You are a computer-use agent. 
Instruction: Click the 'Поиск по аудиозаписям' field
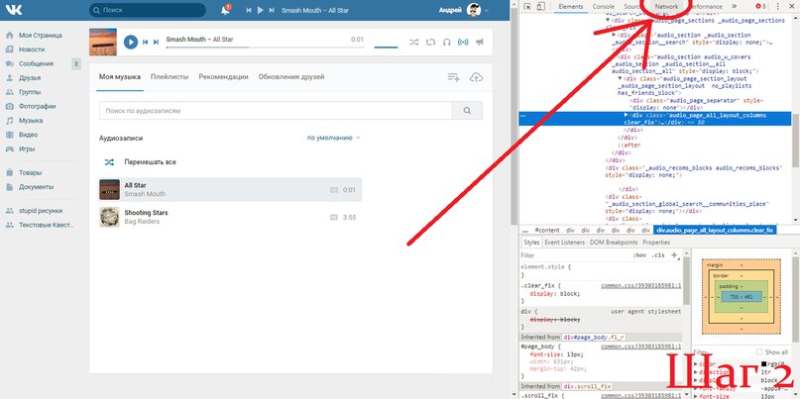point(276,111)
